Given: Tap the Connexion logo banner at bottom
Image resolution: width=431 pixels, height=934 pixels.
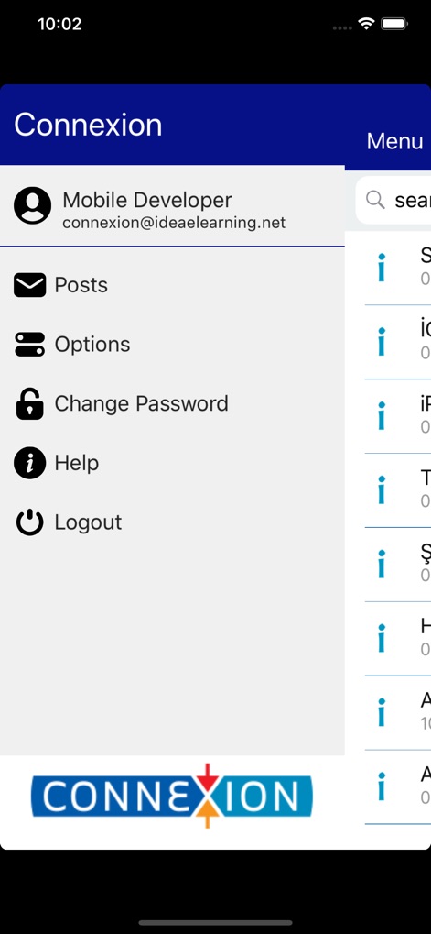Looking at the screenshot, I should pos(172,796).
